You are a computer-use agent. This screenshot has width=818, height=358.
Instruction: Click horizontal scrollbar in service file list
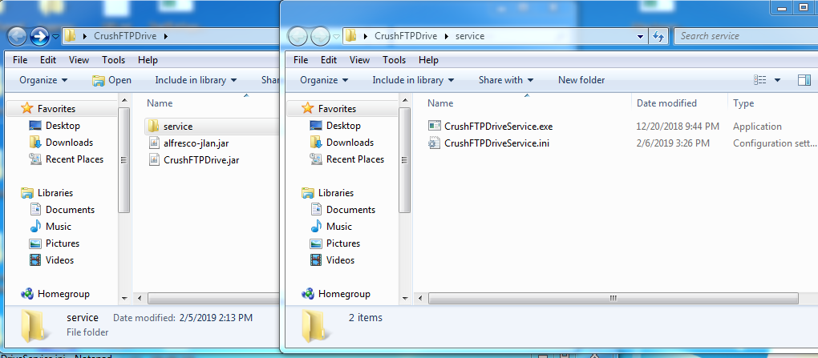[613, 299]
